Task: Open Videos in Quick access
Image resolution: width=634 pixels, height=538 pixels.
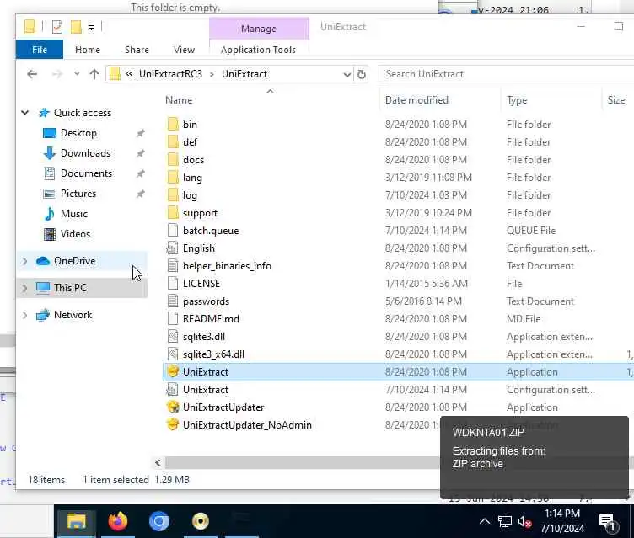Action: coord(75,234)
